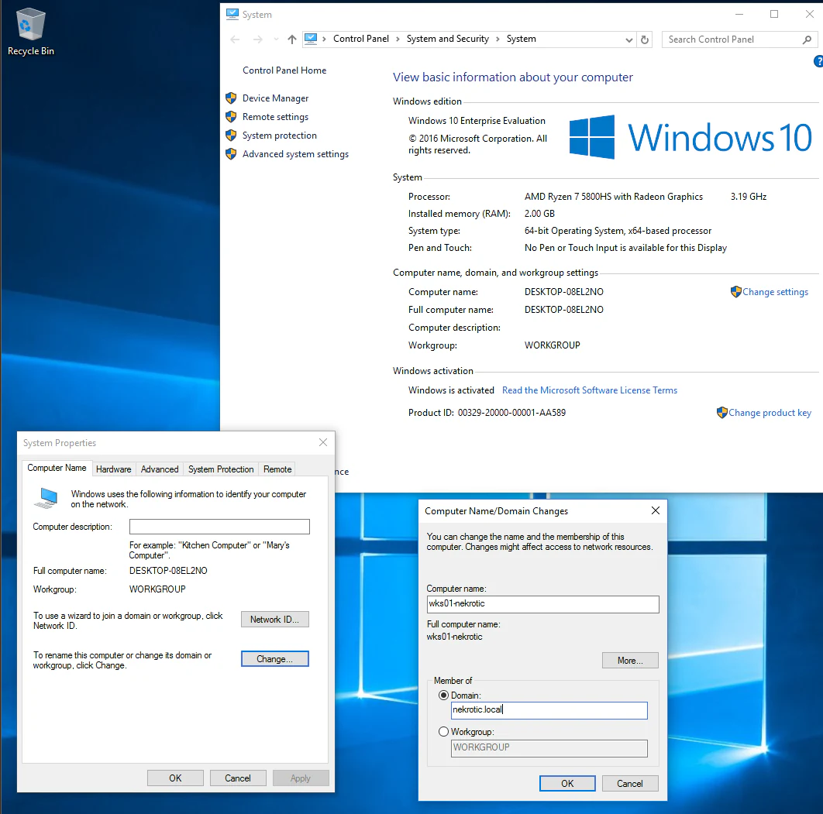This screenshot has width=823, height=814.
Task: Click the Computer name field with wks01-nekrotic
Action: [x=542, y=603]
